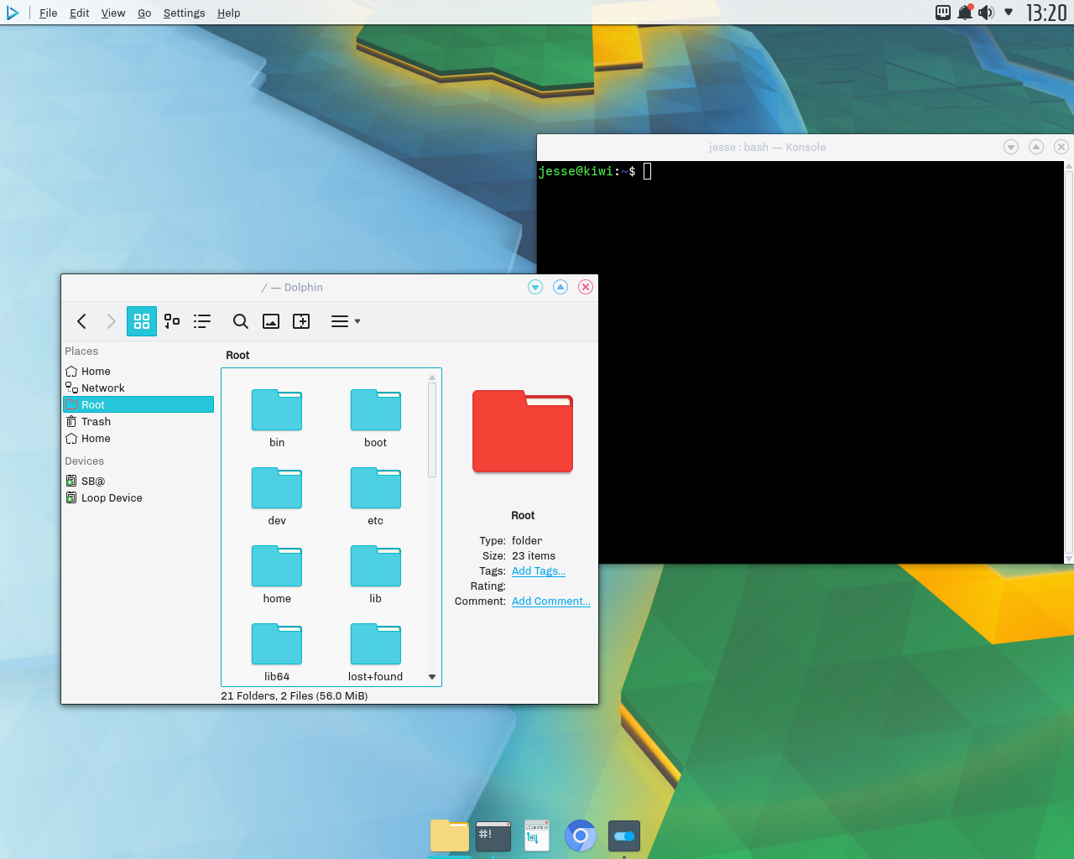Viewport: 1074px width, 859px height.
Task: Select the lib64 folder
Action: point(277,644)
